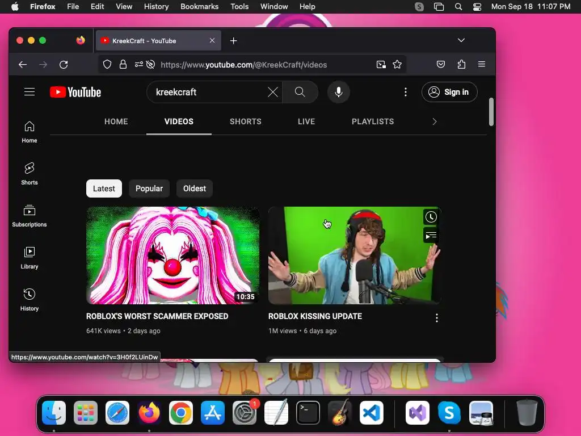Open ROBLOX'S WORST SCAMMER EXPOSED title link
Image resolution: width=581 pixels, height=436 pixels.
pyautogui.click(x=157, y=316)
